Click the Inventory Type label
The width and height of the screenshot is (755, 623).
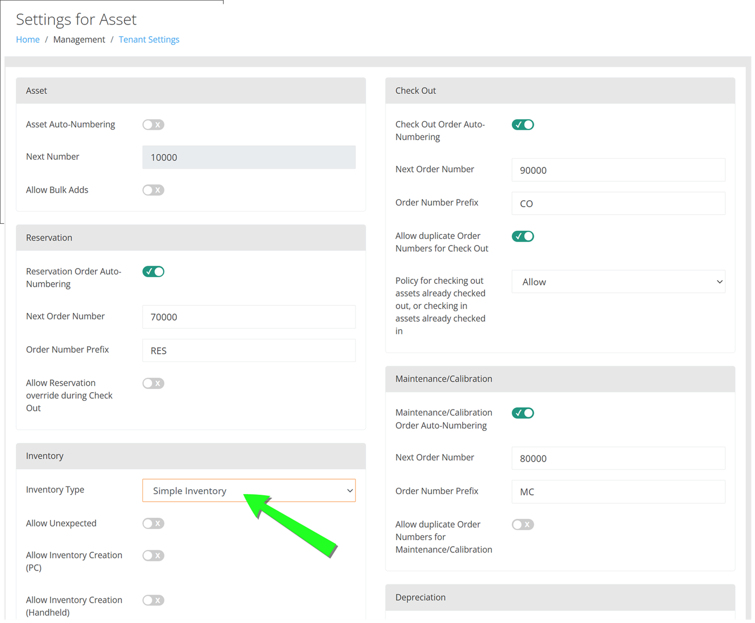click(x=55, y=489)
